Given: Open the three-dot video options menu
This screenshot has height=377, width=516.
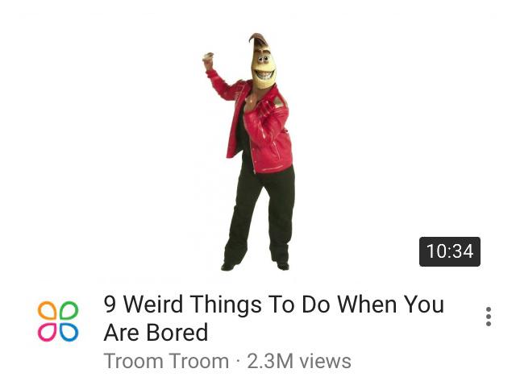Looking at the screenshot, I should 489,317.
